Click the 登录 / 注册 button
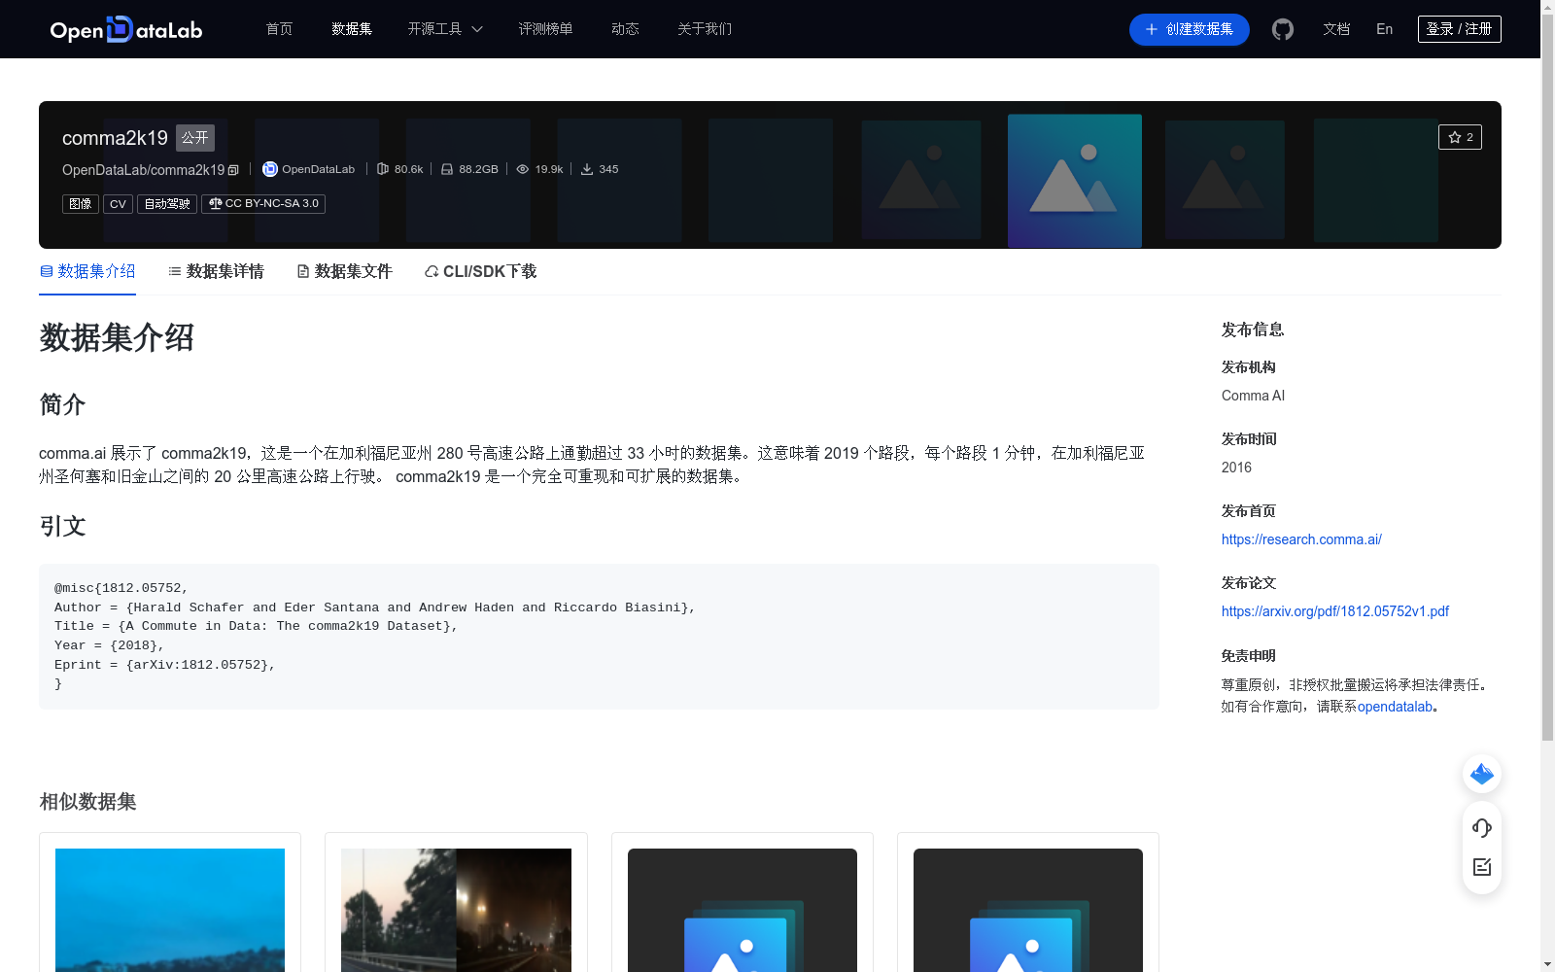 point(1459,29)
